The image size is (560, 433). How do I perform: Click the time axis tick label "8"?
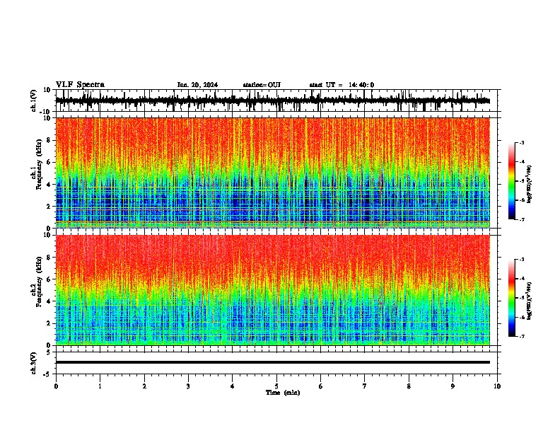point(409,386)
